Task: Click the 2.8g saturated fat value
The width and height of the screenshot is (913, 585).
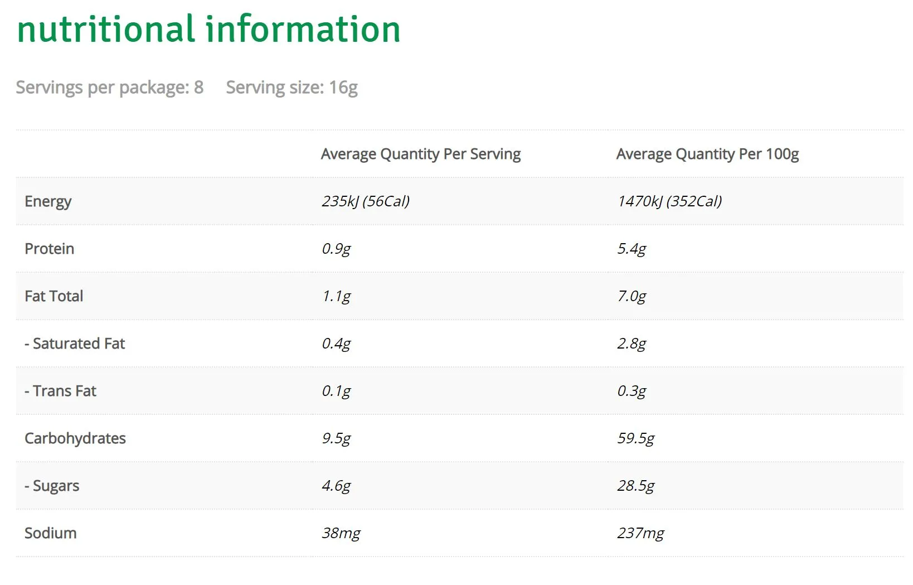Action: point(632,344)
